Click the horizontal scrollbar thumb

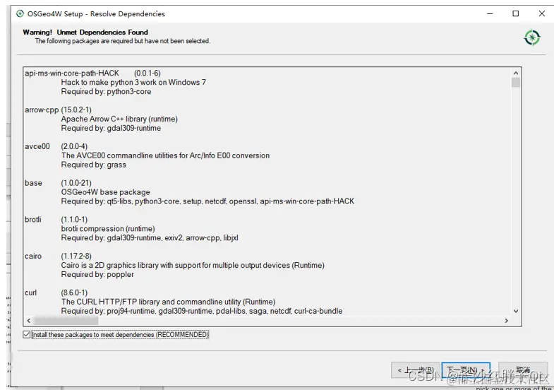click(66, 321)
